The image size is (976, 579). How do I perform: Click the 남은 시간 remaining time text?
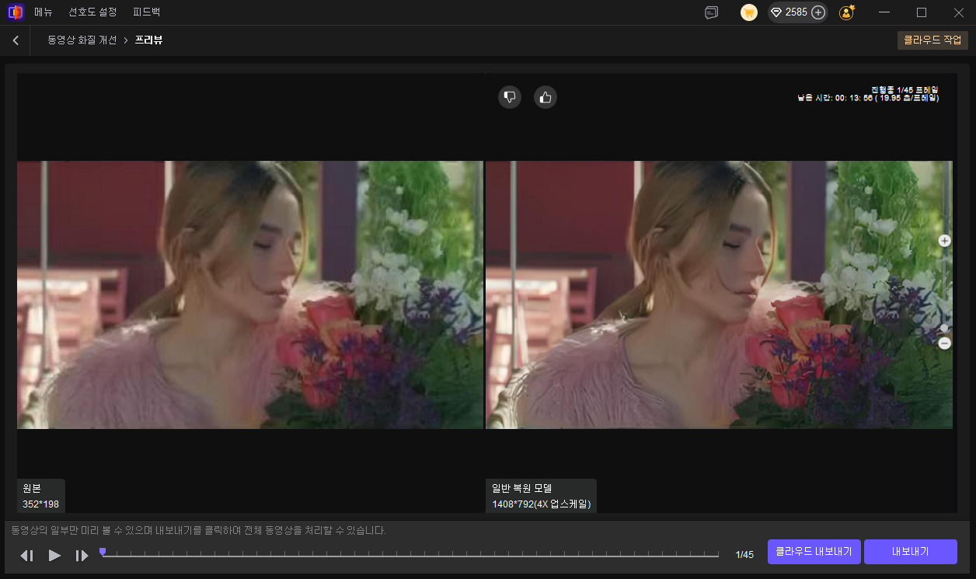click(868, 98)
